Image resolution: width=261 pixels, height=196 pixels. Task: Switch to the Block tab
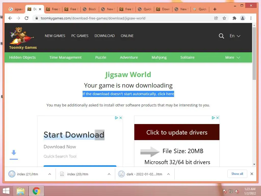[89, 9]
